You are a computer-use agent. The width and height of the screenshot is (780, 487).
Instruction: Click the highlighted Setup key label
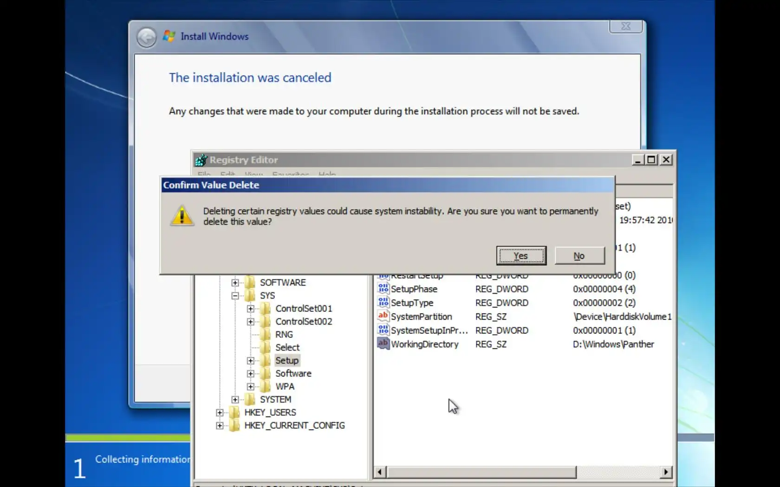tap(287, 360)
